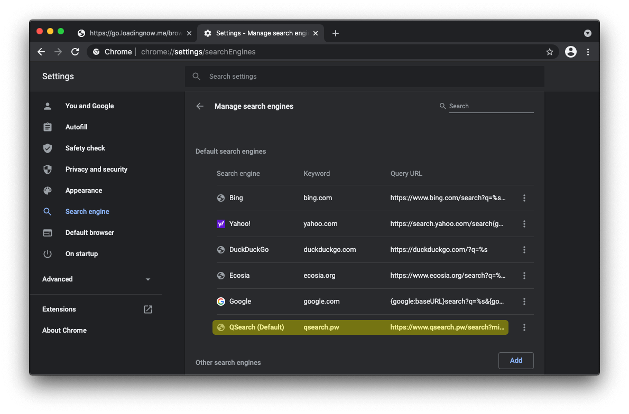
Task: Open a new tab with plus button
Action: pos(336,33)
